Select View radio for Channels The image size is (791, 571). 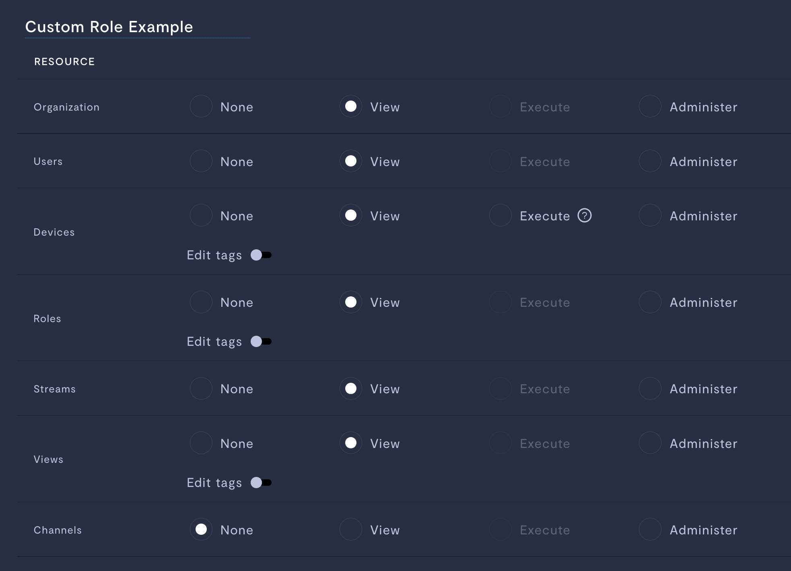pyautogui.click(x=351, y=530)
